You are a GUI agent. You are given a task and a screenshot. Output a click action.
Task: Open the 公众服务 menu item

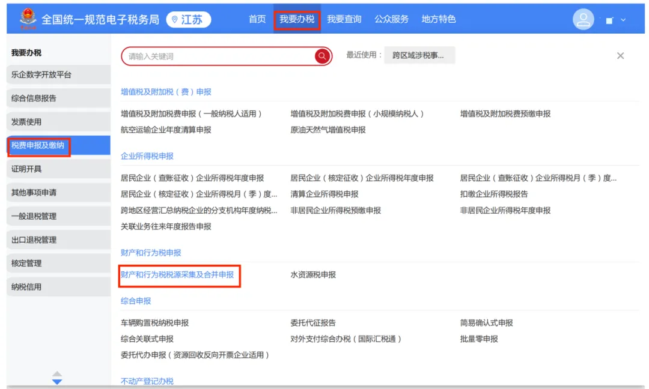click(x=391, y=19)
